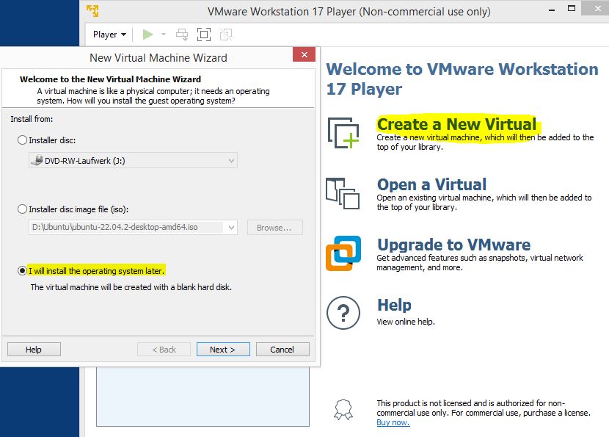Open the DVD-RW-Laufwerk (J:) drive dropdown
Screen dimensions: 609x437
tap(133, 160)
